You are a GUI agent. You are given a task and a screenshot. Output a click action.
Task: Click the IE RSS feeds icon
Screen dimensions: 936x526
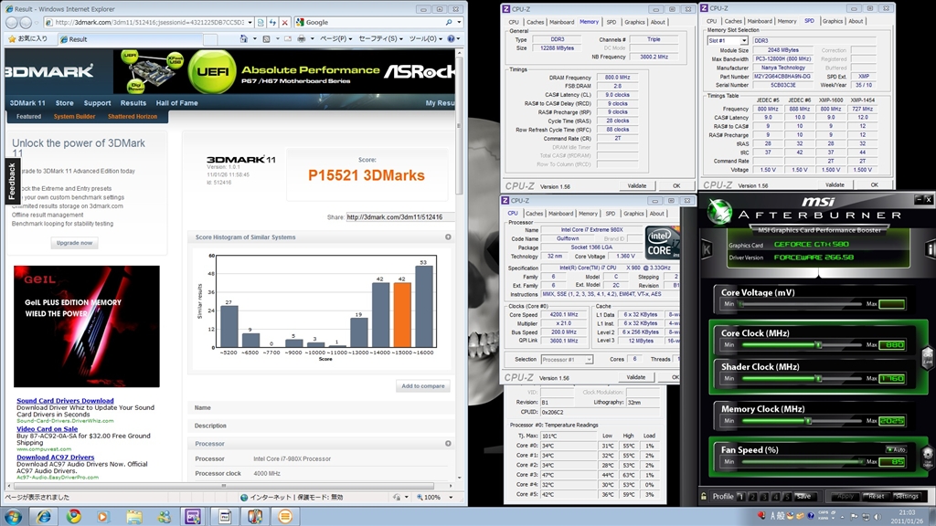(266, 38)
